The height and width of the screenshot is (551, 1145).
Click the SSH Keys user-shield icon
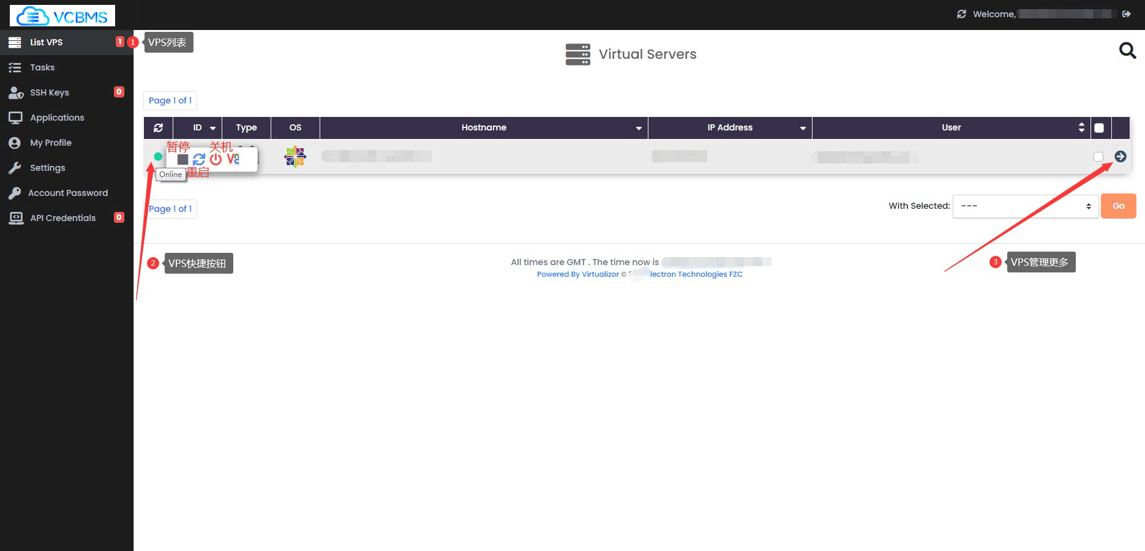(x=16, y=92)
